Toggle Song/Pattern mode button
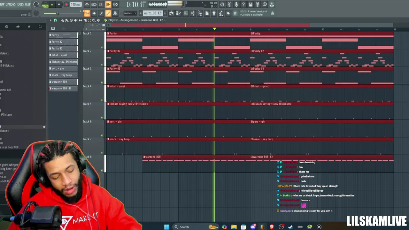409x230 pixels. pos(45,4)
